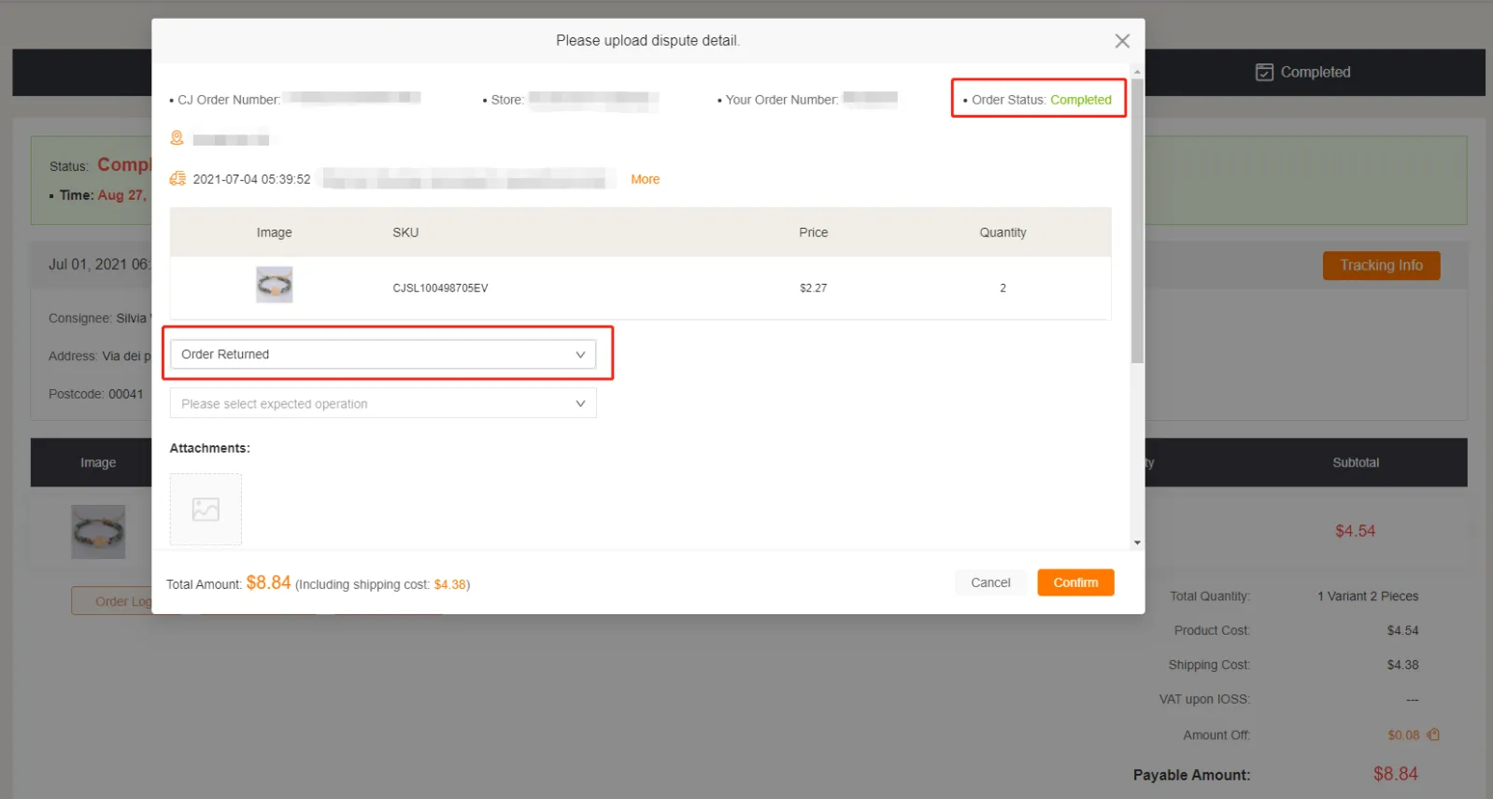Click the Amount Off tag icon
The image size is (1493, 799).
tap(1433, 735)
